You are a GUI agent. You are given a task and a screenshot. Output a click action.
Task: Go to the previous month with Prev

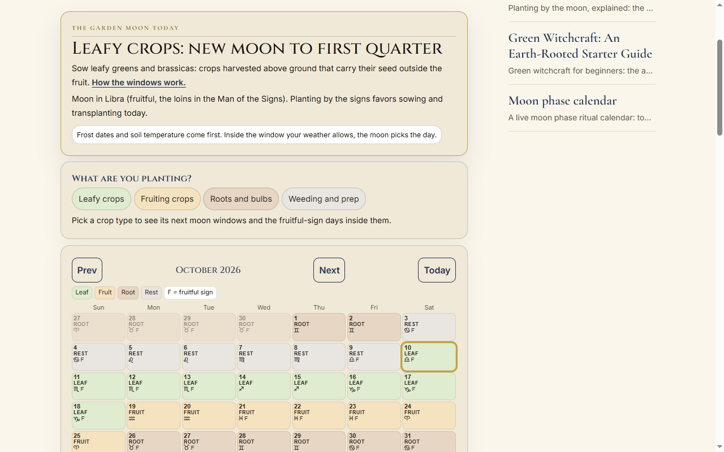[87, 270]
